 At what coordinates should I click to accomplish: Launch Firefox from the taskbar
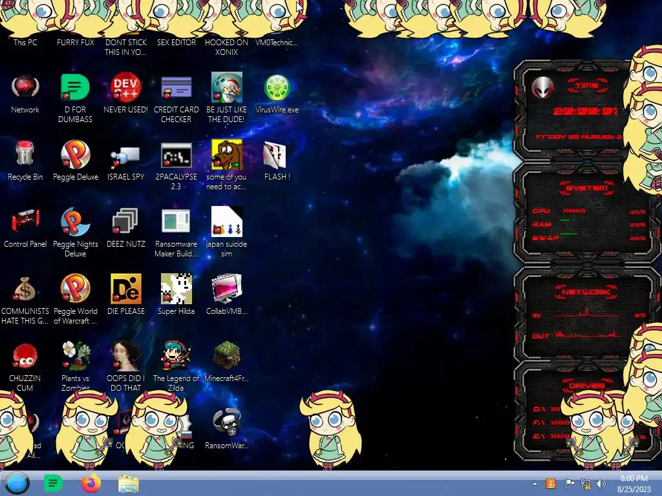91,483
